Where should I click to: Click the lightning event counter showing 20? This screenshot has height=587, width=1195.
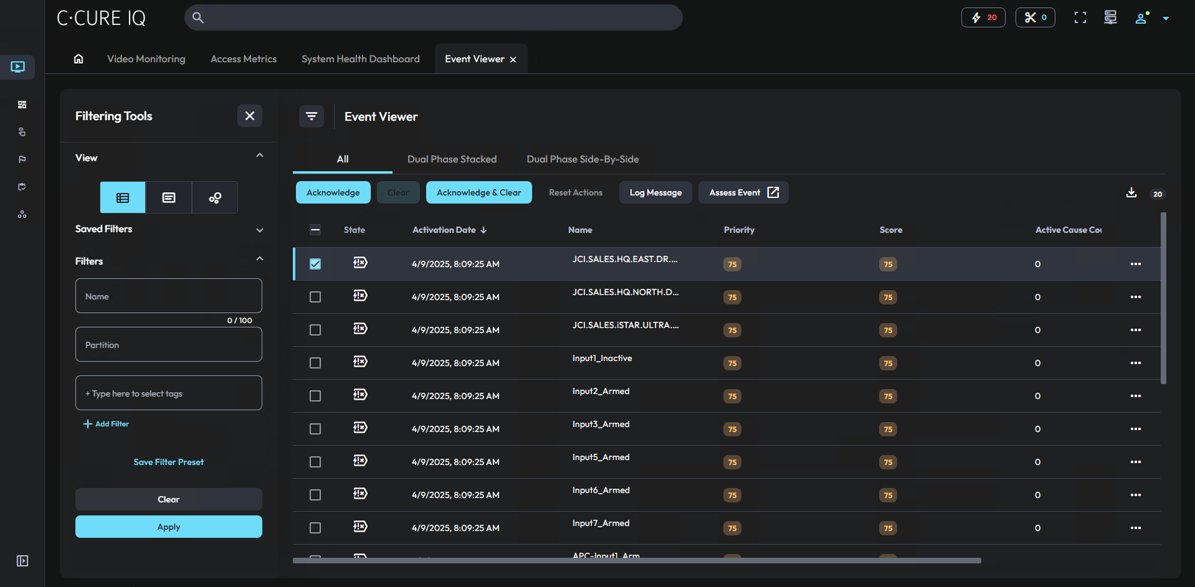(983, 17)
